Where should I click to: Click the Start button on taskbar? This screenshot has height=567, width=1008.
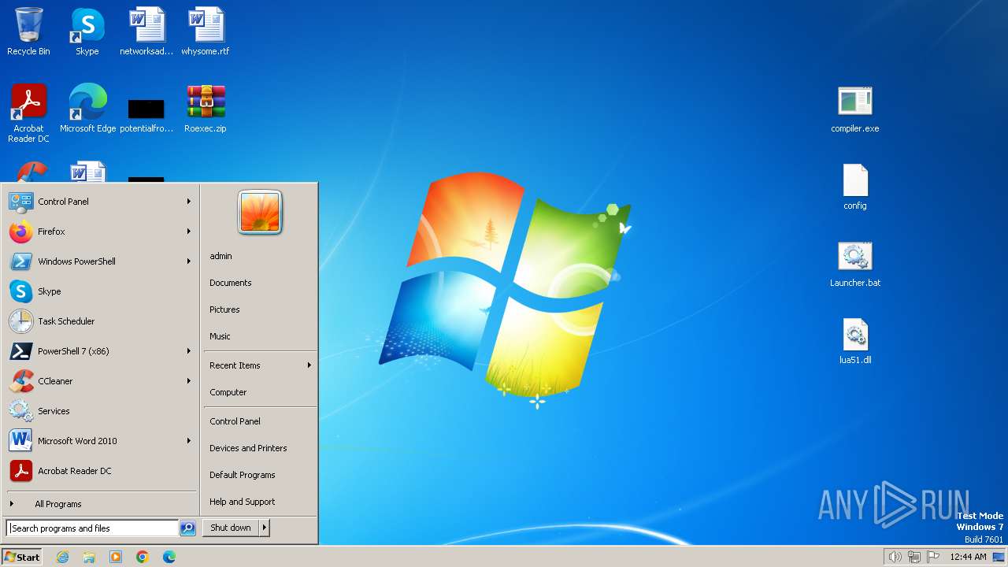click(22, 557)
